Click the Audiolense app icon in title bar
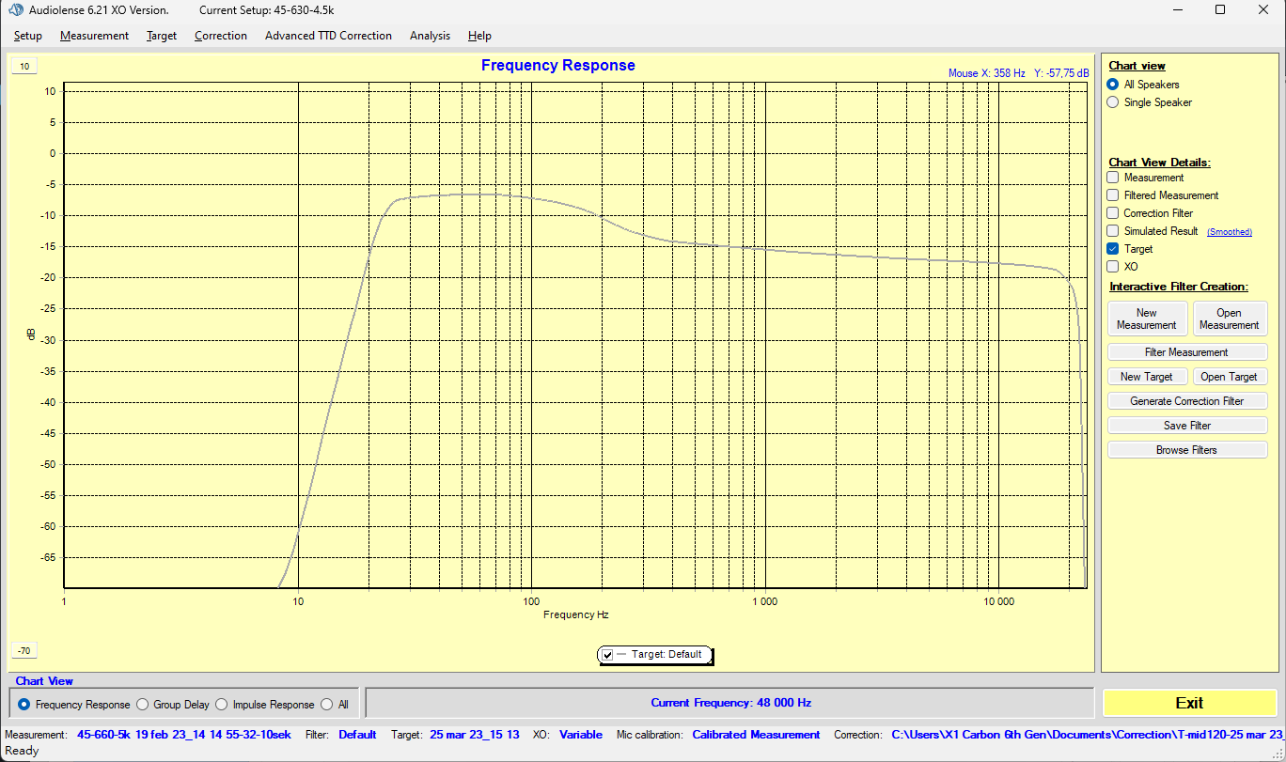1286x762 pixels. 16,9
